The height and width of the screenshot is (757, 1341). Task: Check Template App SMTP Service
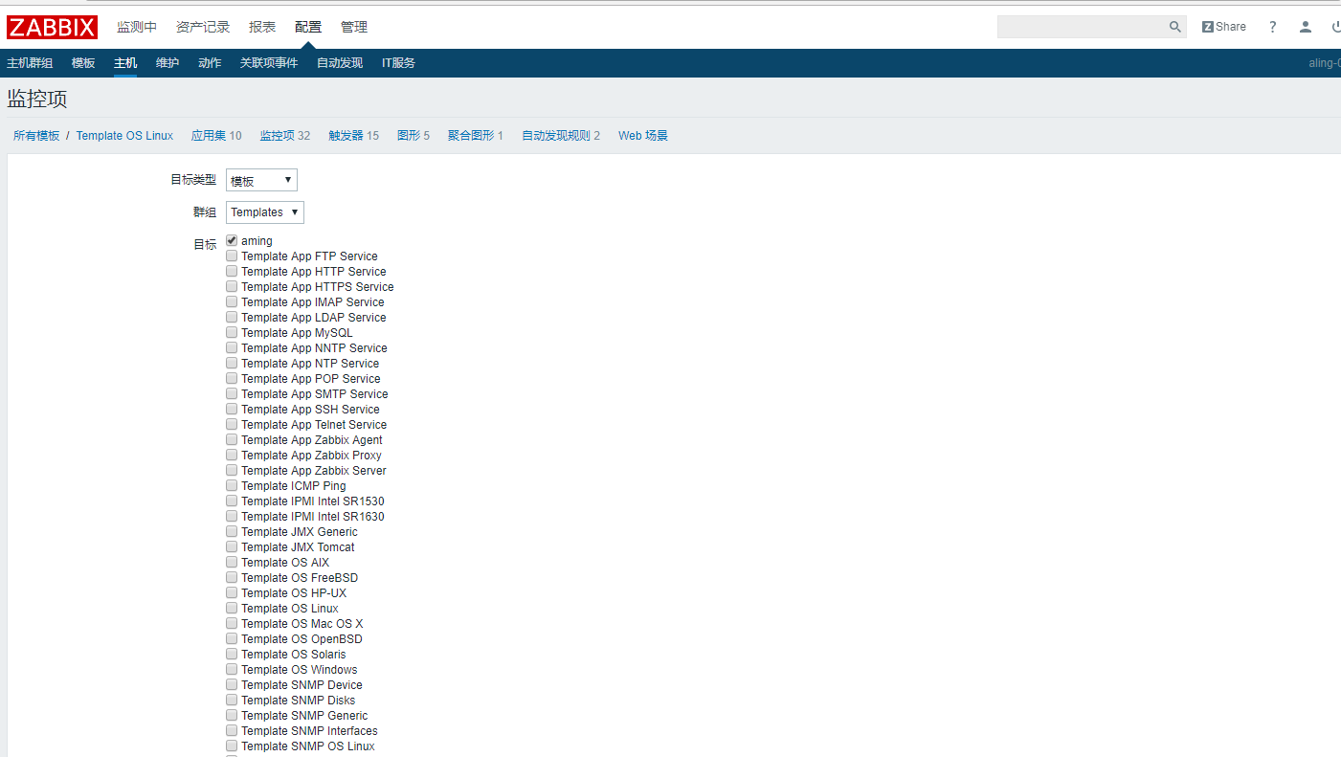(232, 393)
